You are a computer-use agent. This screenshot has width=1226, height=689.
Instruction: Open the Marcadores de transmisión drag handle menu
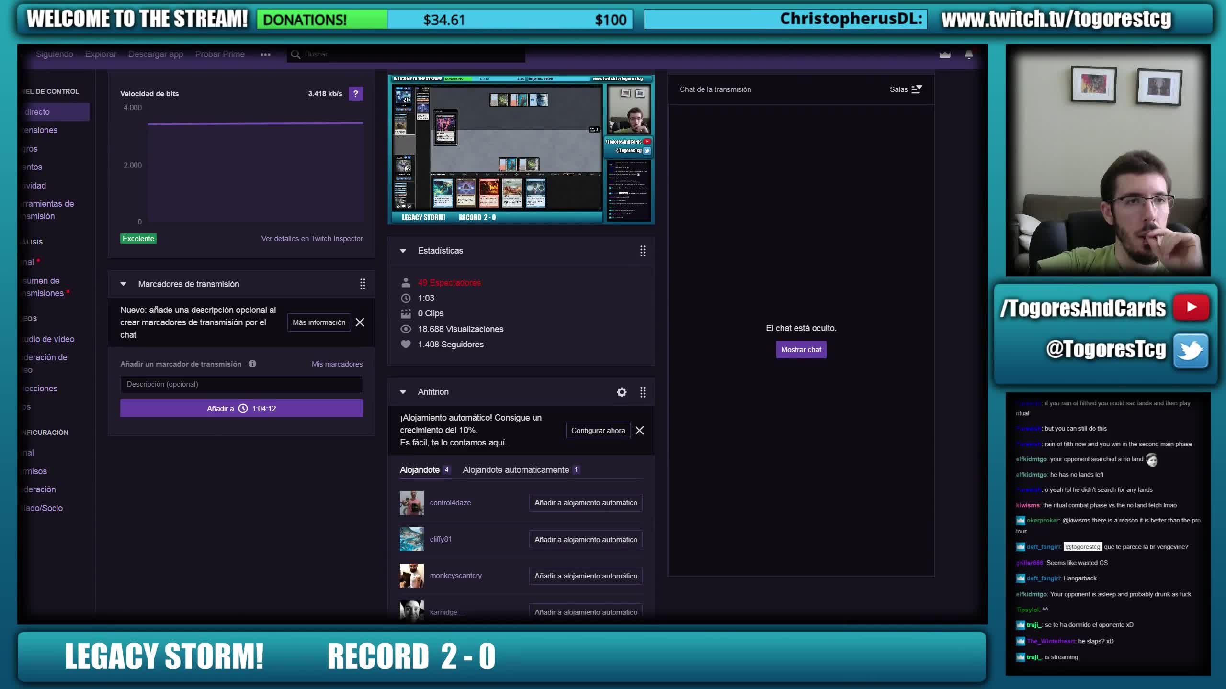click(363, 284)
